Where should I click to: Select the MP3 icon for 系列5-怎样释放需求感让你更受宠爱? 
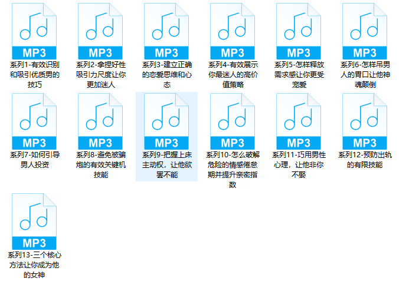click(299, 31)
